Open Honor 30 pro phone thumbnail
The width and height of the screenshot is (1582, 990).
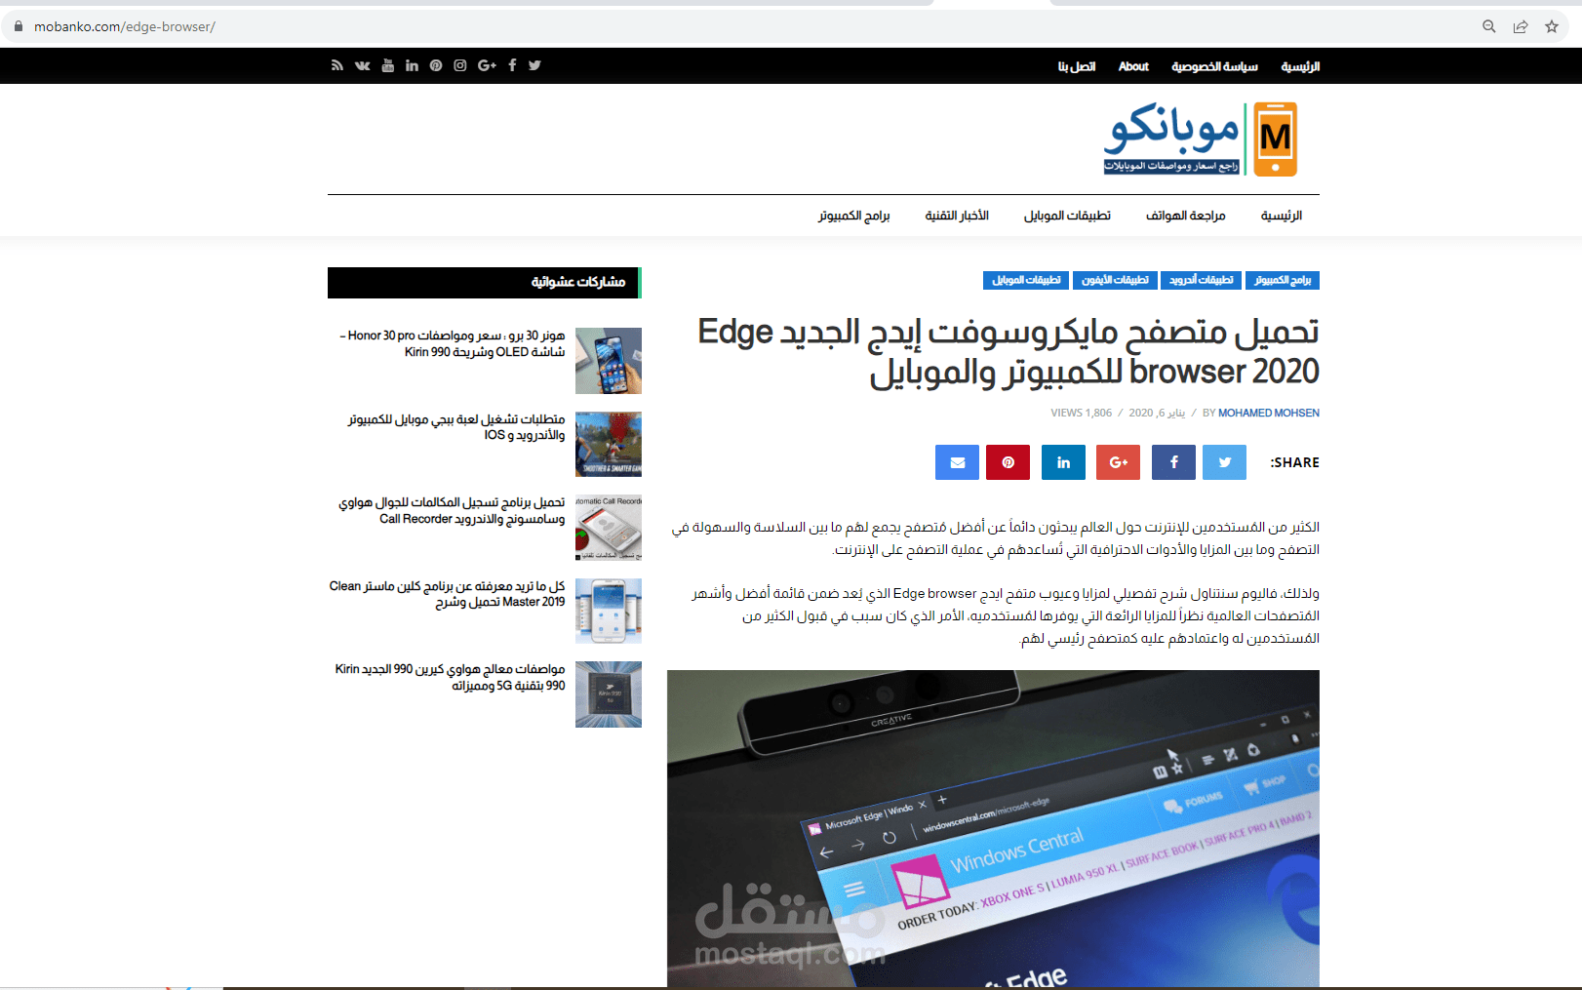(x=609, y=361)
